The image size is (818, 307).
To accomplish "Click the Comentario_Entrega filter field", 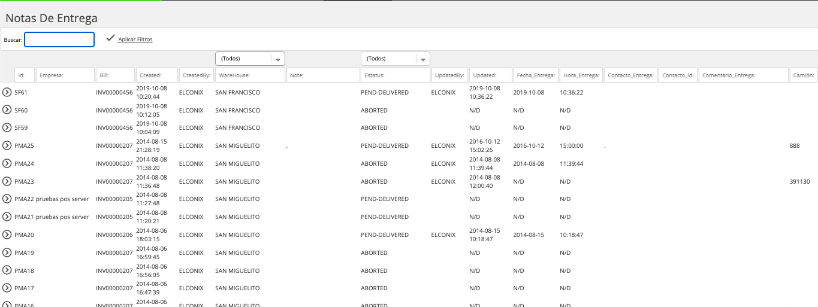I will [744, 75].
